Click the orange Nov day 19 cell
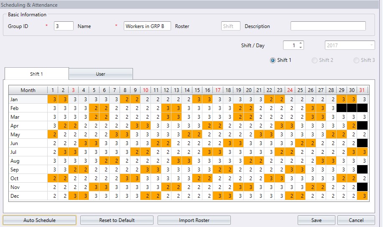 tap(238, 187)
